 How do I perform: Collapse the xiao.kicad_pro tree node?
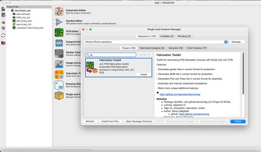coord(8,10)
